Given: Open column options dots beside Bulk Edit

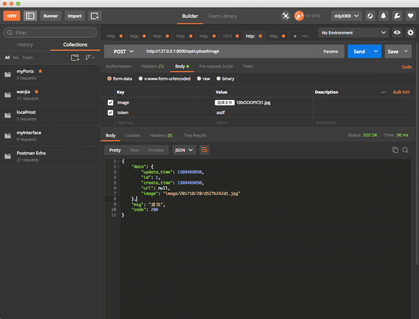Looking at the screenshot, I should point(383,92).
